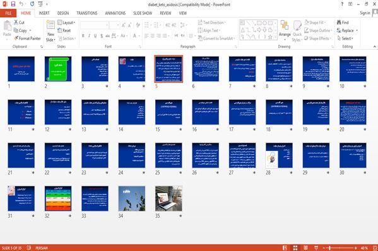Image resolution: width=378 pixels, height=251 pixels.
Task: Toggle Strikethrough formatting
Action: tap(107, 36)
